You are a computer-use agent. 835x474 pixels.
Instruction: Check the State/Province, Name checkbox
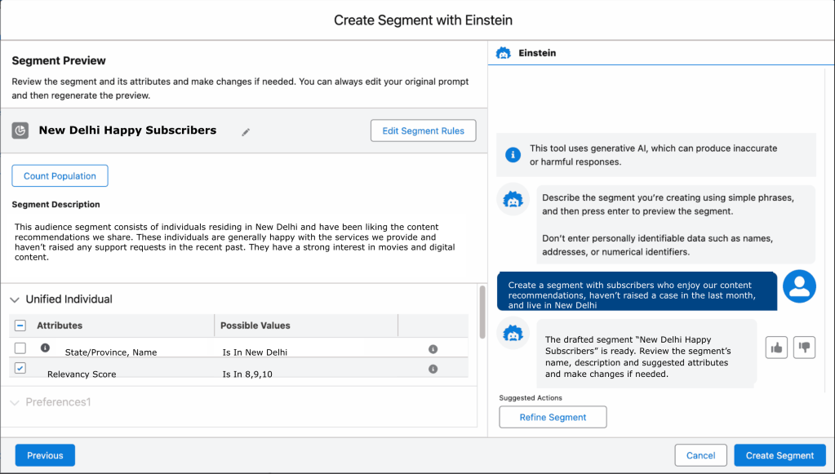pyautogui.click(x=20, y=348)
